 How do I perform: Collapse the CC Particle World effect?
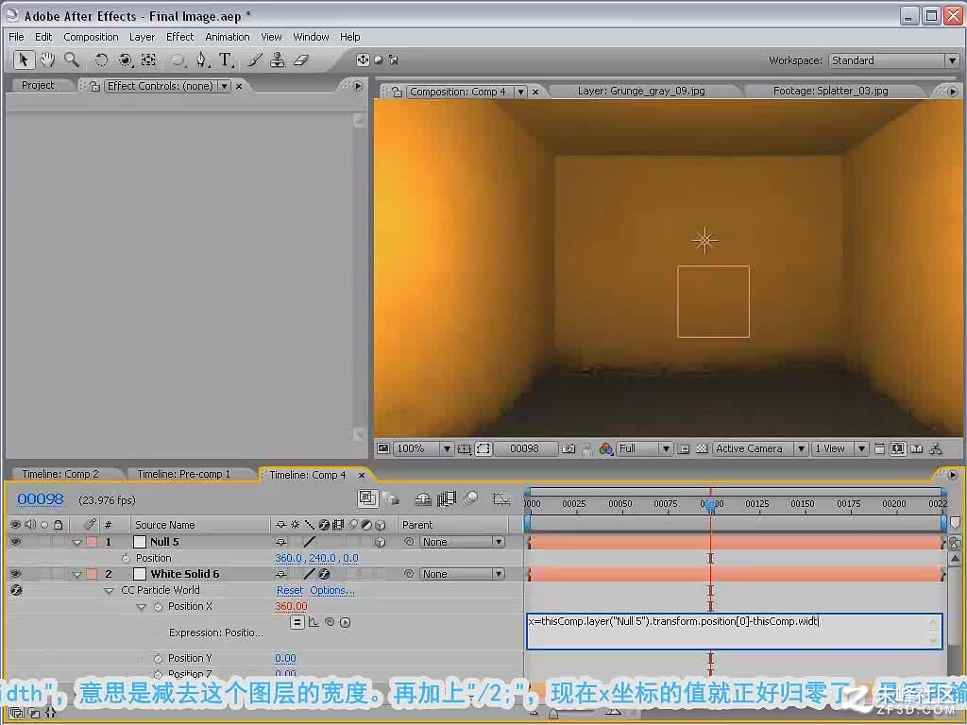pyautogui.click(x=110, y=591)
